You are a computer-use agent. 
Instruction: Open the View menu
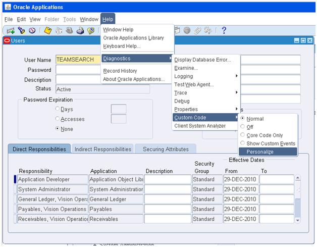[x=35, y=19]
